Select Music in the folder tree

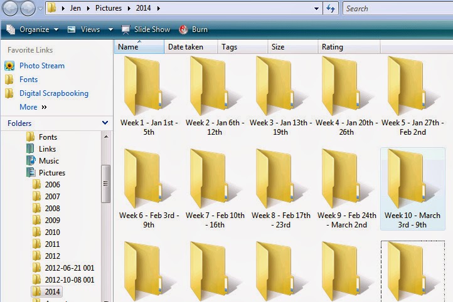(x=43, y=160)
